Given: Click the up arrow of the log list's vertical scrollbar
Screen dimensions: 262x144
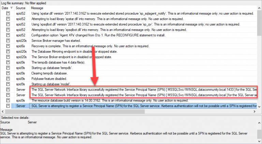Looking at the screenshot, I should click(259, 8).
